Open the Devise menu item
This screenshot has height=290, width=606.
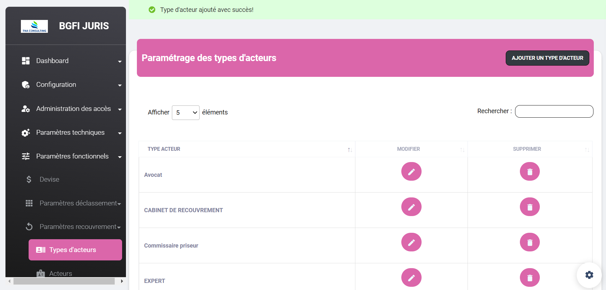[x=49, y=179]
